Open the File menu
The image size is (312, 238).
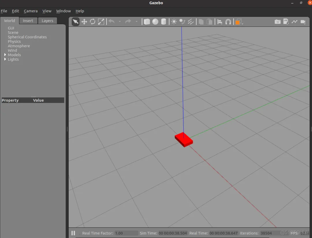[x=4, y=11]
